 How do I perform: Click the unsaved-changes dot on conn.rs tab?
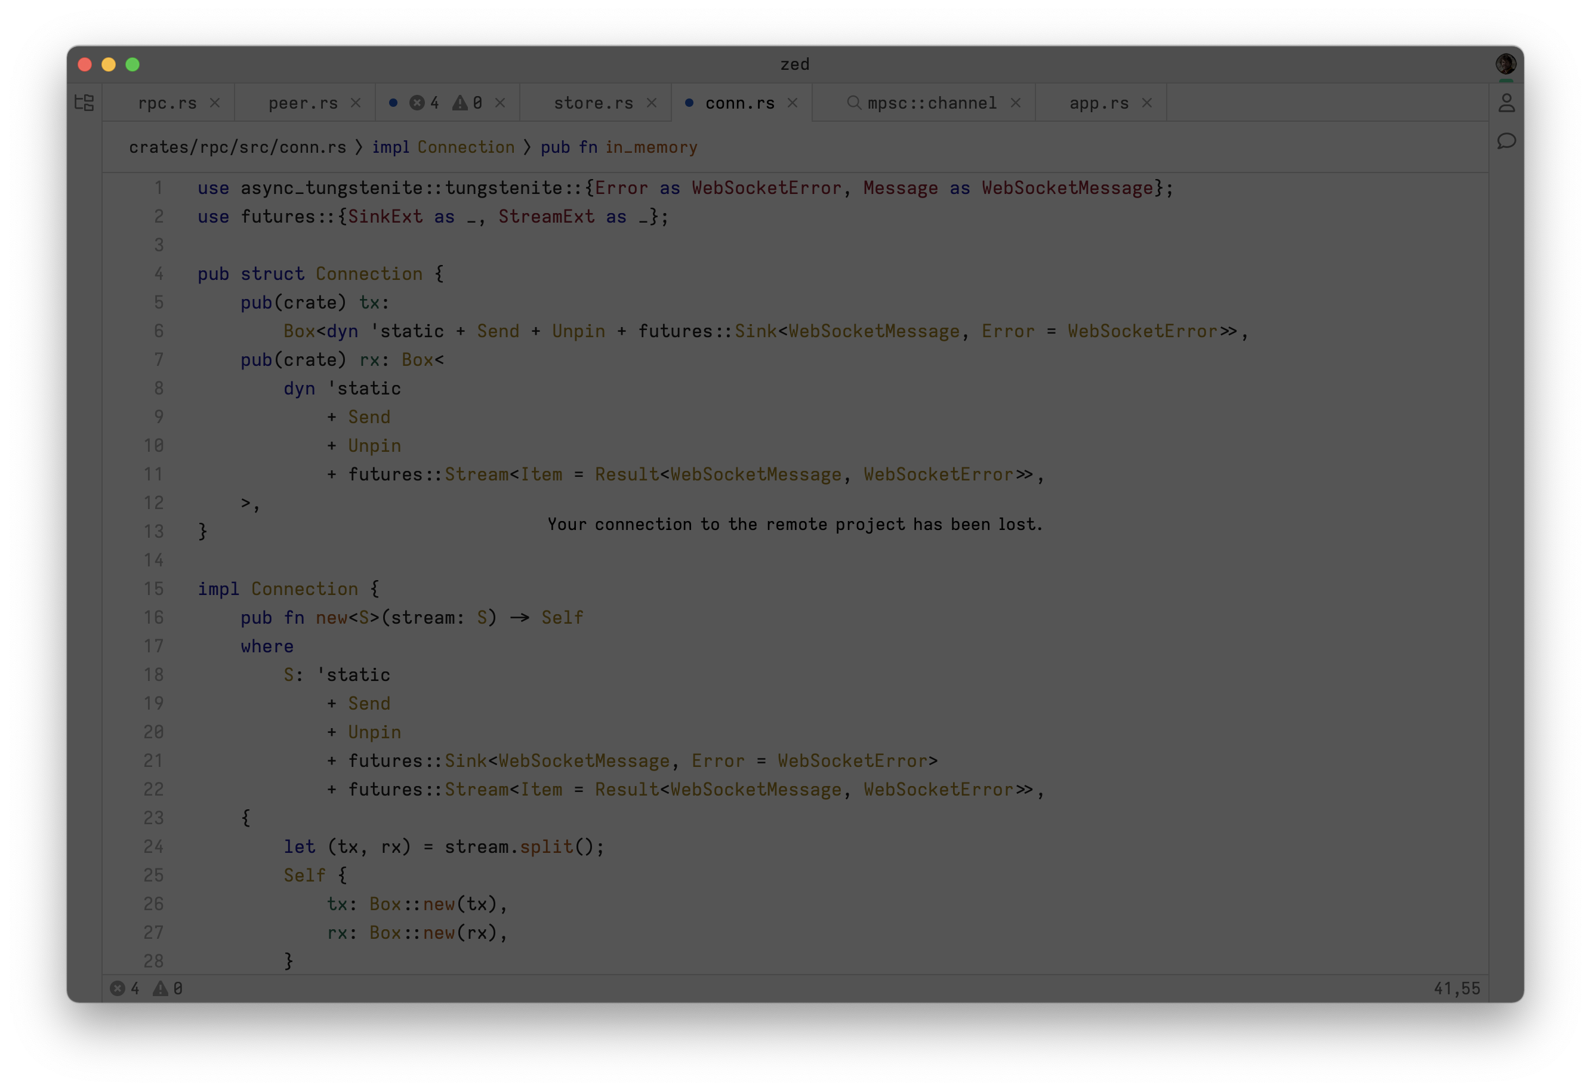688,103
